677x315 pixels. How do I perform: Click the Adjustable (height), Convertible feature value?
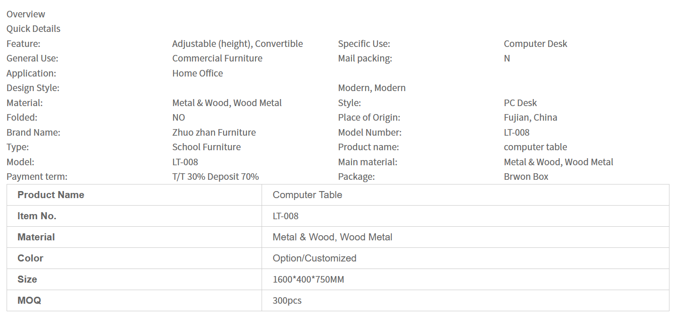pyautogui.click(x=238, y=44)
